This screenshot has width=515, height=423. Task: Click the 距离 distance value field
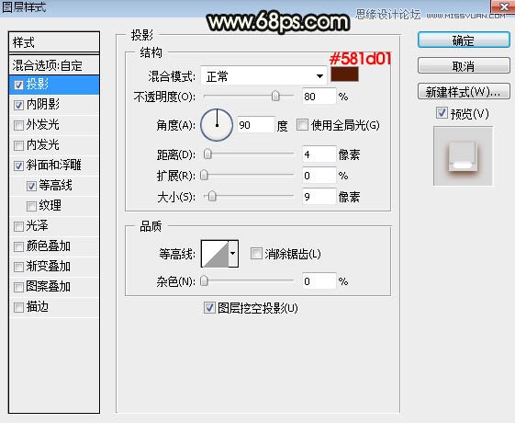coord(319,154)
